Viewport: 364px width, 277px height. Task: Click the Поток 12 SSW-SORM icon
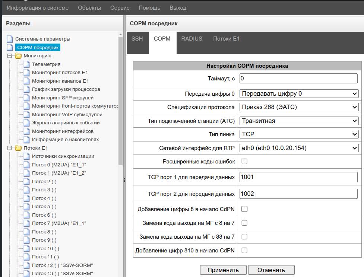pos(26,265)
